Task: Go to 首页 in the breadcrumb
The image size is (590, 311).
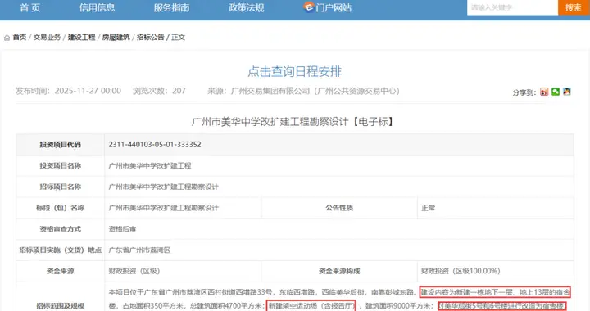Action: pyautogui.click(x=20, y=37)
